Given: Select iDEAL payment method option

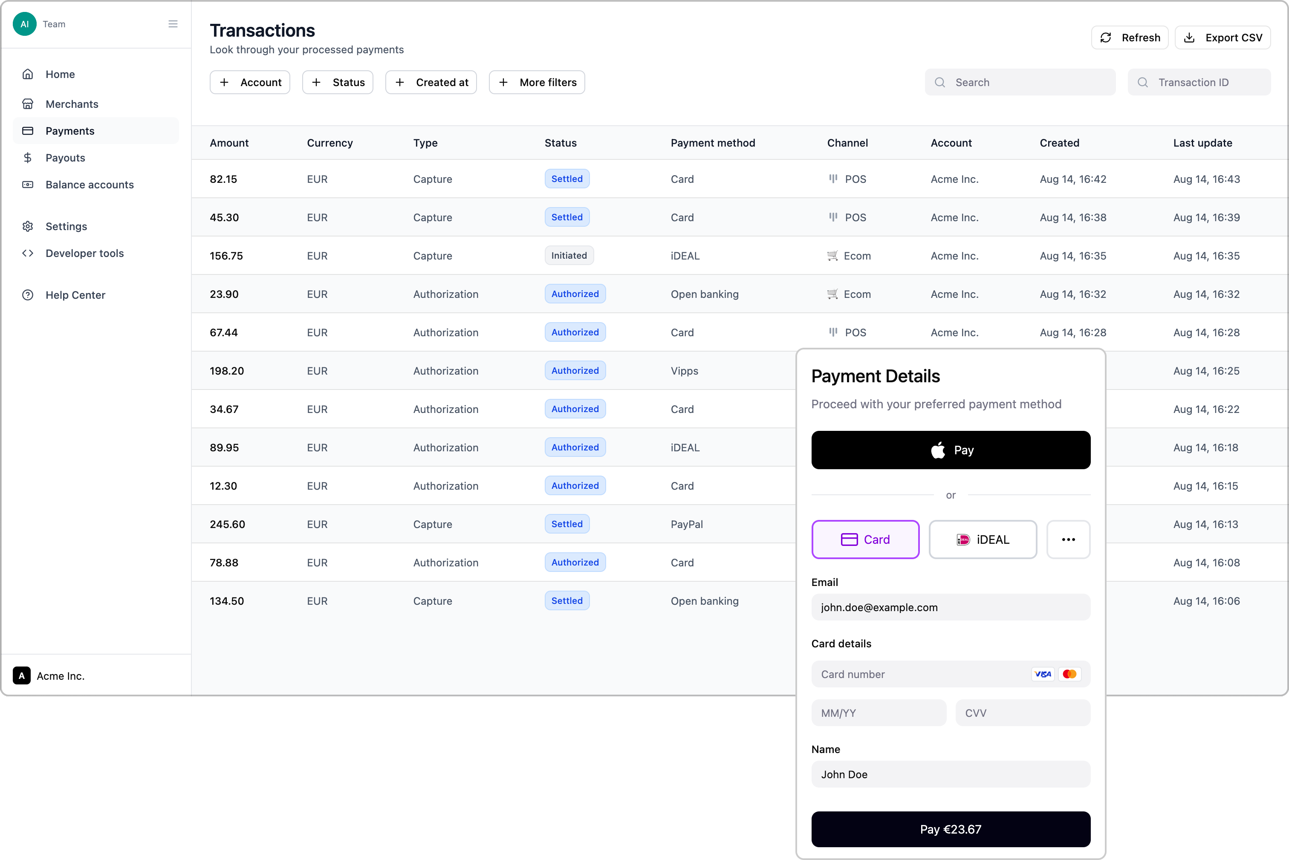Looking at the screenshot, I should (983, 540).
